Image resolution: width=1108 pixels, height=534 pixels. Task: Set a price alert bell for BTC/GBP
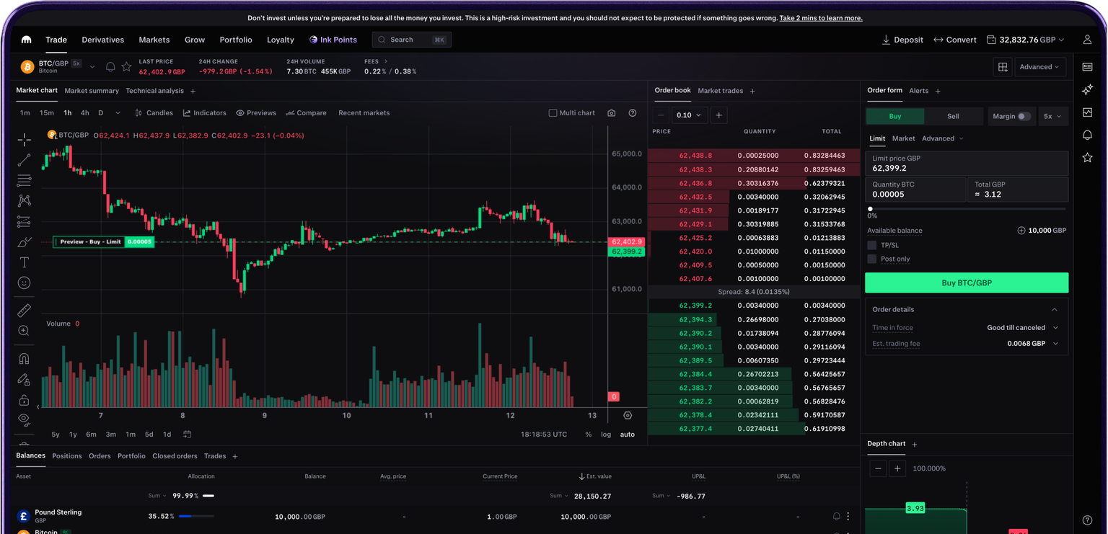point(110,67)
